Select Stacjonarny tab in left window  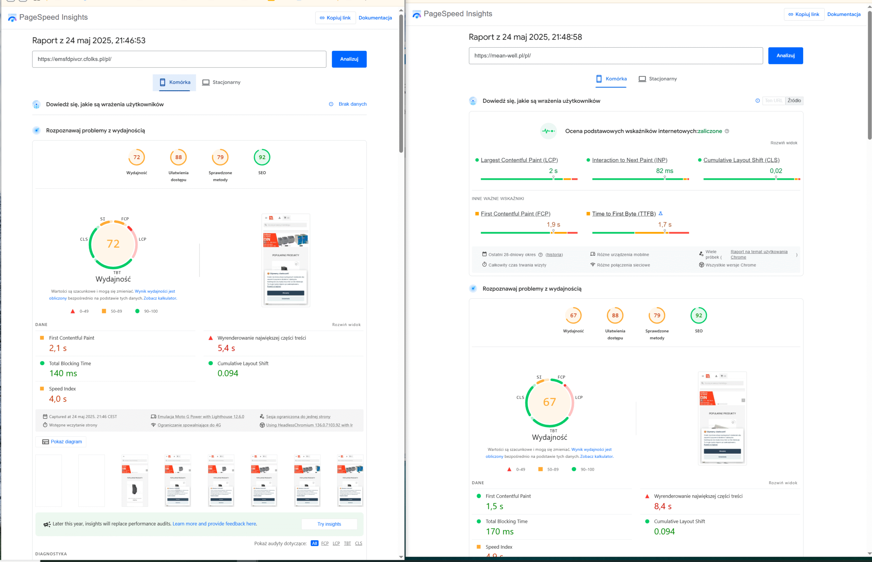tap(221, 82)
